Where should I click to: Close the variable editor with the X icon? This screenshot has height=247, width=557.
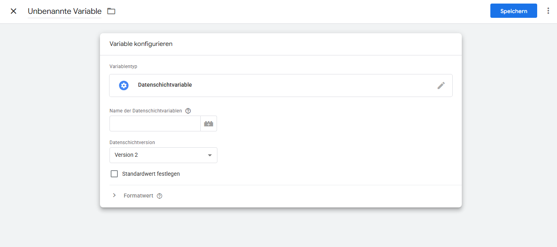13,11
